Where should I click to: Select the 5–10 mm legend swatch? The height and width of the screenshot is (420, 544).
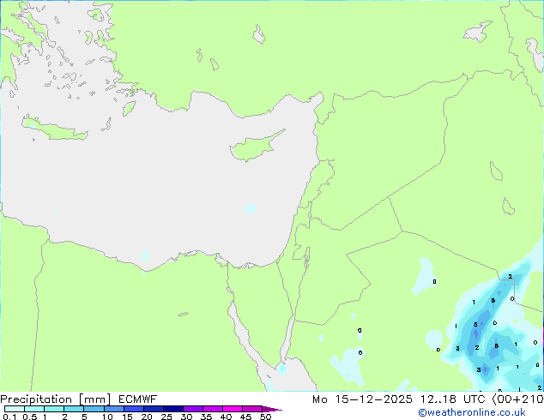click(94, 409)
